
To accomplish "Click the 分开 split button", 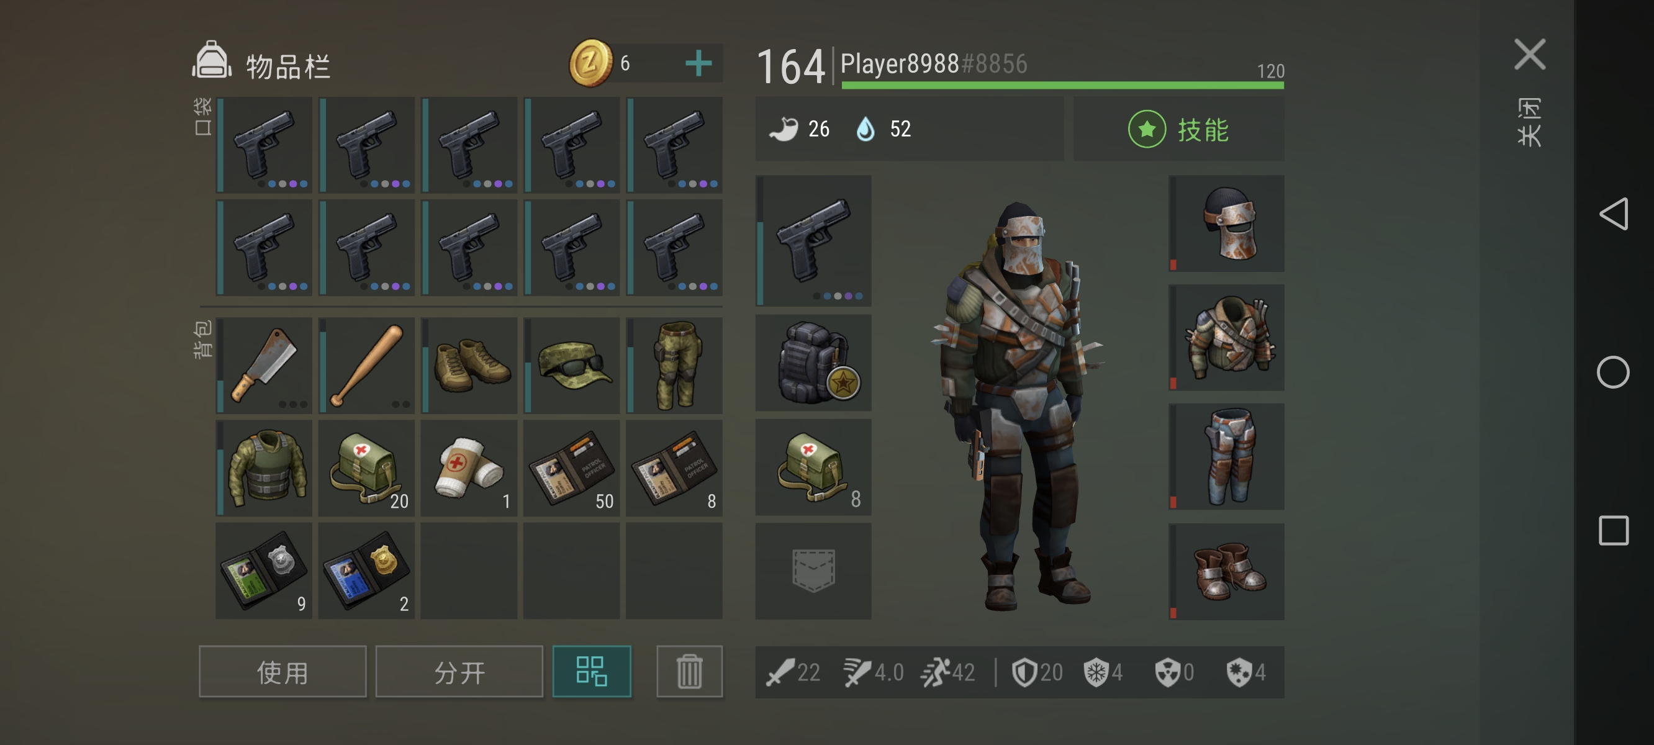I will pos(459,672).
